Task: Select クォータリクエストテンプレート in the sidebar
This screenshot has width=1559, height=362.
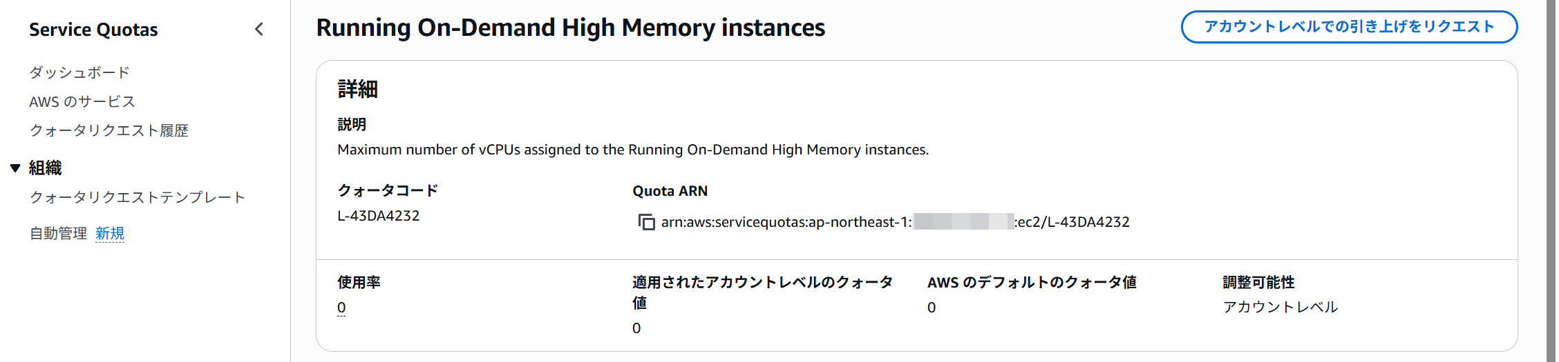Action: point(137,197)
